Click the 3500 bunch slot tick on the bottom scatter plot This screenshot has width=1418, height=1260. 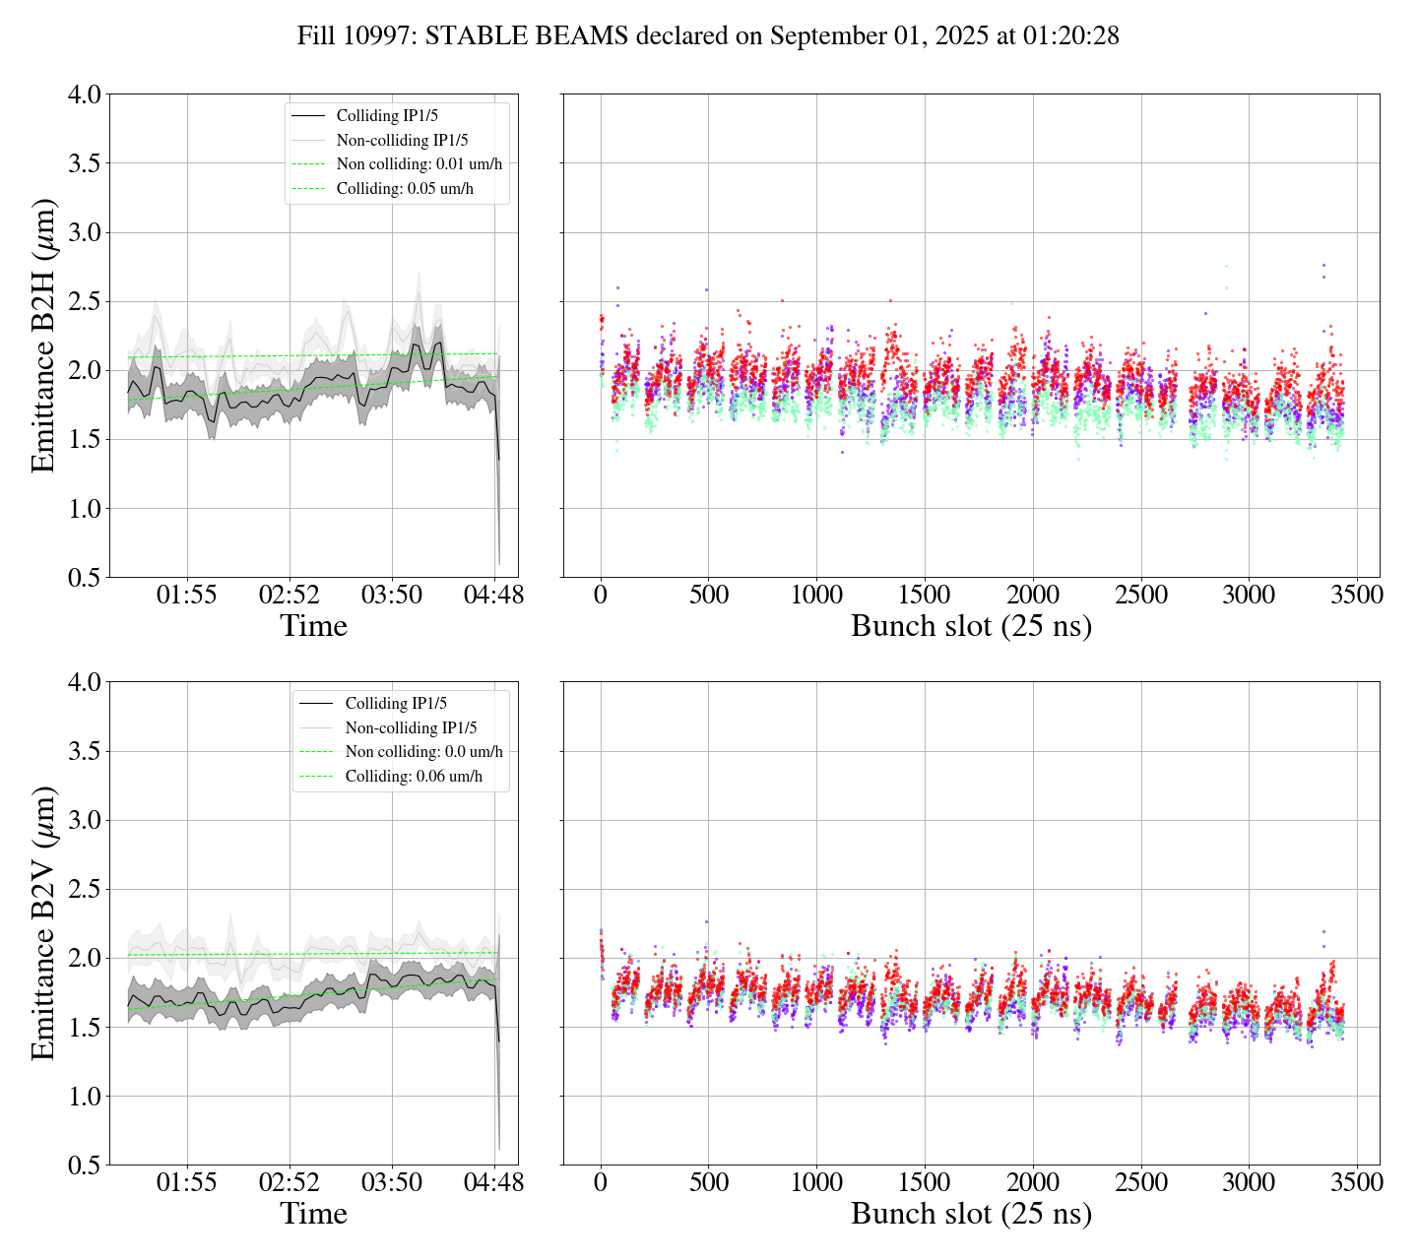pyautogui.click(x=1356, y=1183)
